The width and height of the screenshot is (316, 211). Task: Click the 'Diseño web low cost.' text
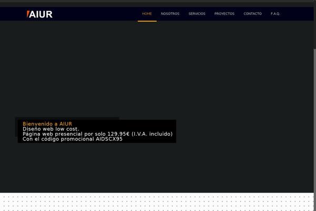coord(51,129)
